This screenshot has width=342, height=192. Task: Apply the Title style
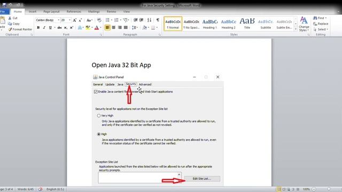247,23
